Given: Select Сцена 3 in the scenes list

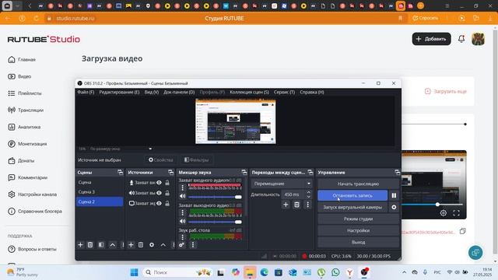Looking at the screenshot, I should pyautogui.click(x=100, y=192).
